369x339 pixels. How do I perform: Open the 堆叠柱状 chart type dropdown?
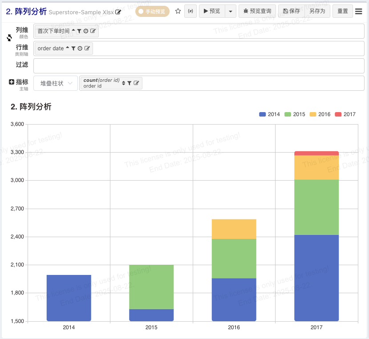[x=56, y=83]
